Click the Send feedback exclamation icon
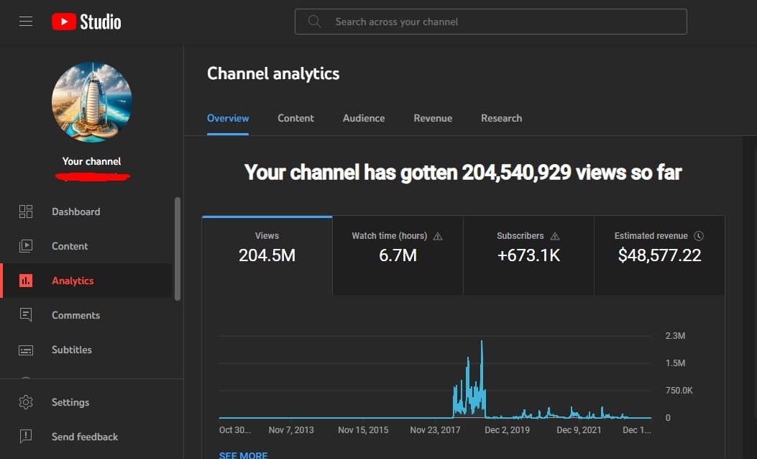 click(x=26, y=437)
